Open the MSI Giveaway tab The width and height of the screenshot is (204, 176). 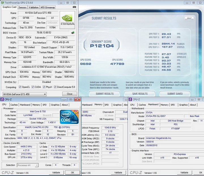click(x=48, y=7)
